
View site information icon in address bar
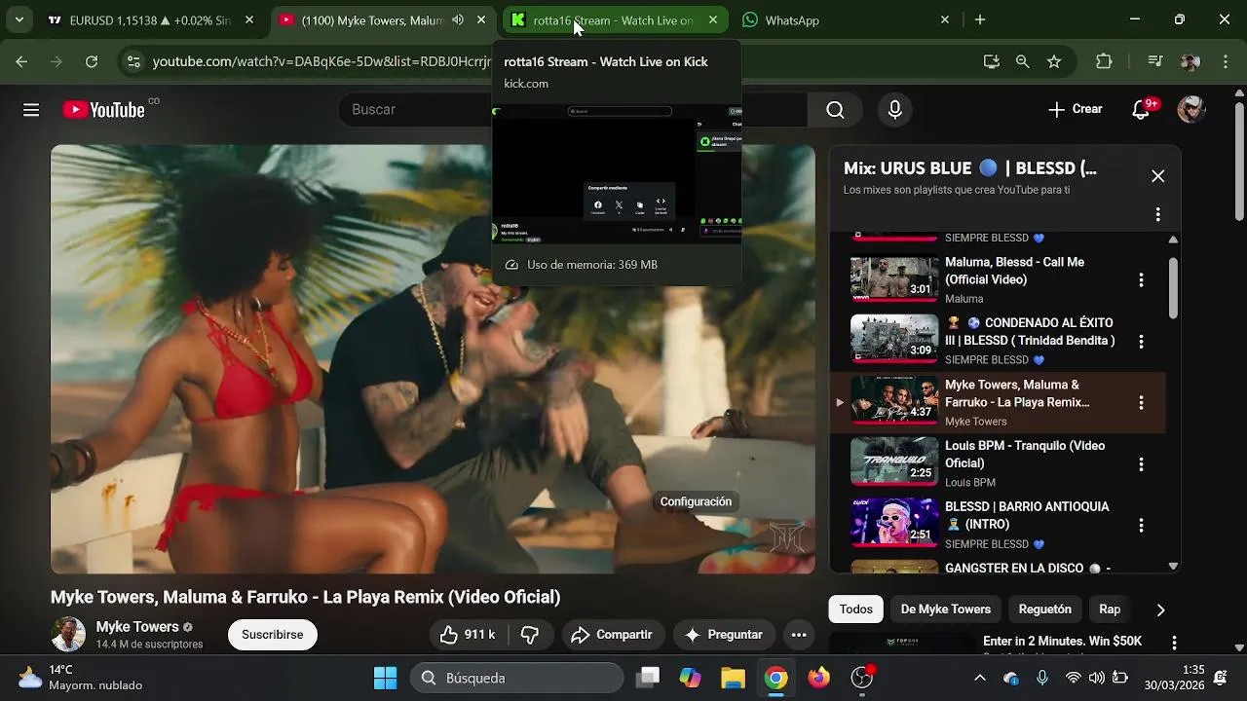tap(133, 61)
